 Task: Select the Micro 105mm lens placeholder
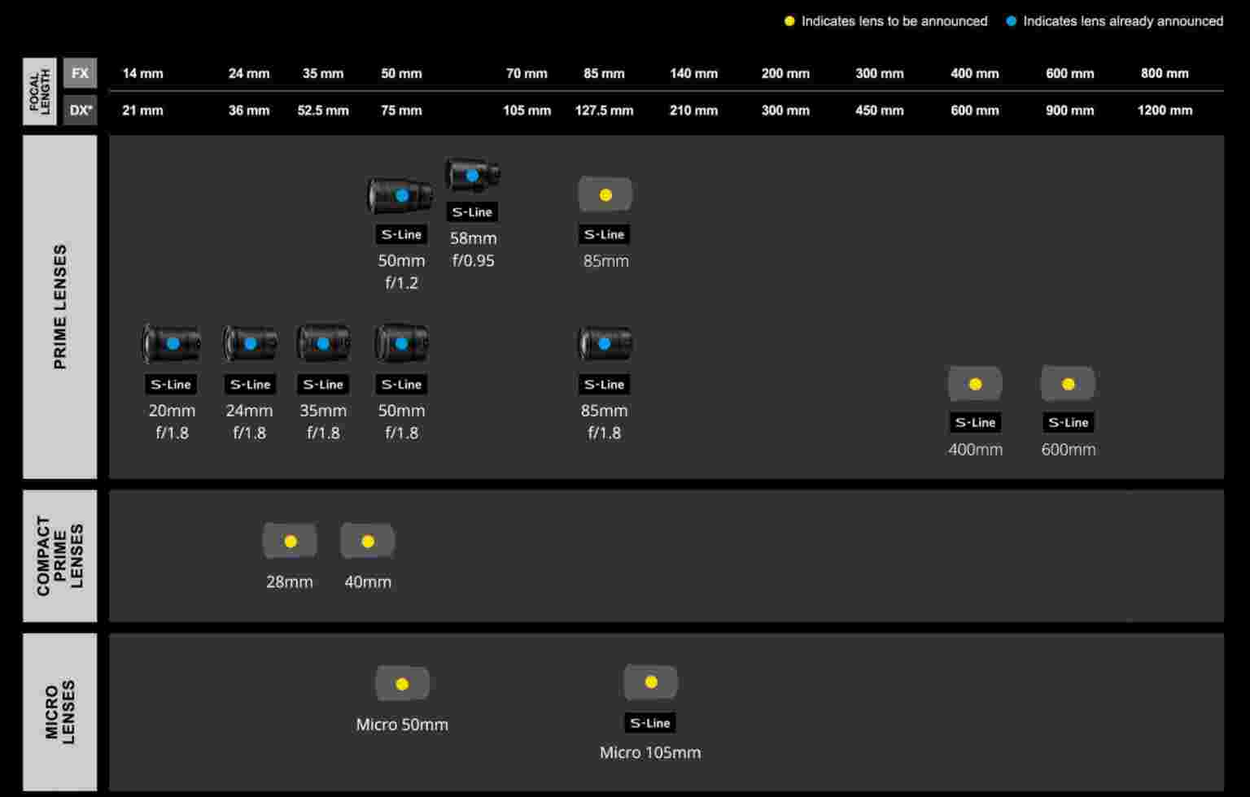[650, 682]
